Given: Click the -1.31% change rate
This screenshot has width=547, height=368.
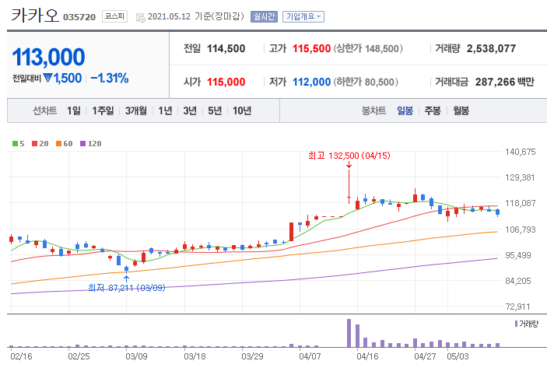Looking at the screenshot, I should (x=110, y=78).
